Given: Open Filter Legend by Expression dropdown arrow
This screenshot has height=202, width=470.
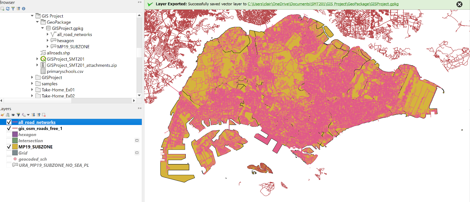Looking at the screenshot, I should pos(28,115).
